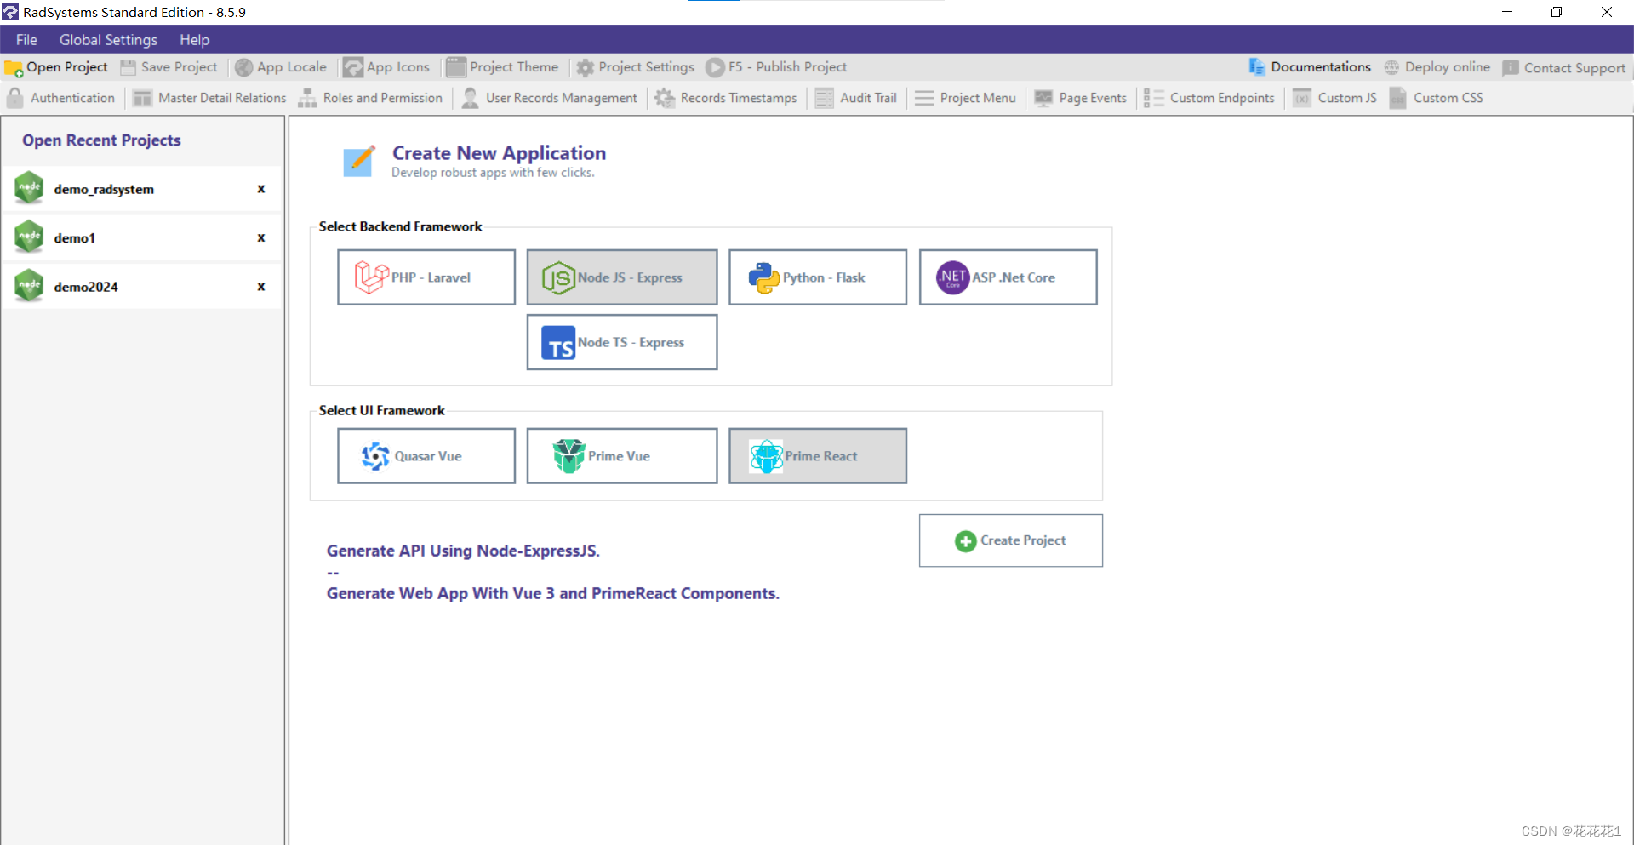Select Node TS - Express backend framework
The width and height of the screenshot is (1634, 845).
[x=622, y=342]
